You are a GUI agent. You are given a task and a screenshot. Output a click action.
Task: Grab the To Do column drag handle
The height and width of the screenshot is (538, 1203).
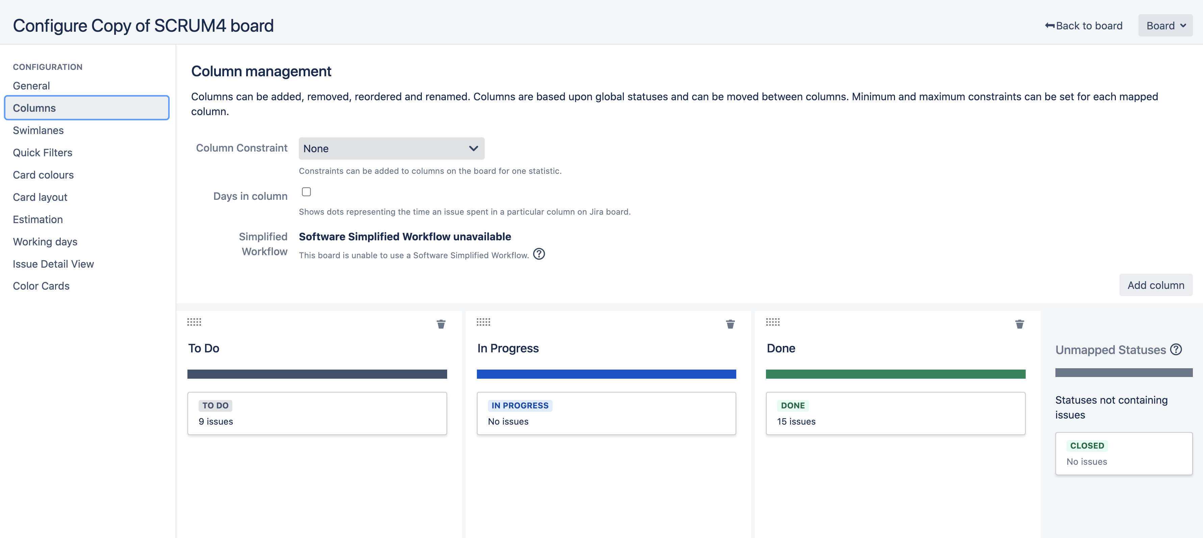[x=194, y=322]
